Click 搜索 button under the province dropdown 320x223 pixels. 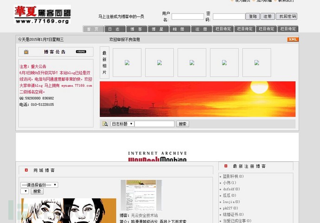(x=37, y=191)
